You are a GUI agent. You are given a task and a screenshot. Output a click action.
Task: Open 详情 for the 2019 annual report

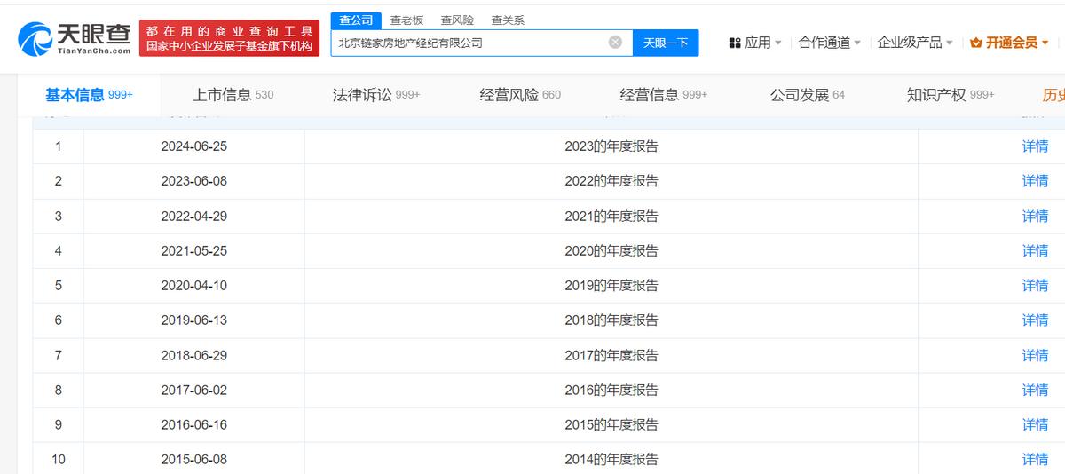[1035, 286]
